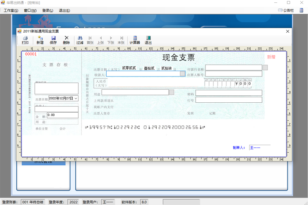Open the 窗口(W) menu

click(30, 10)
